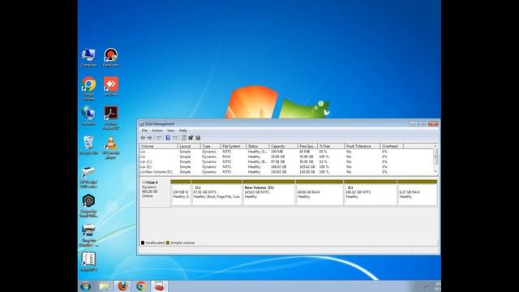Screen dimensions: 519x292
Task: Sort by the Overhead column header
Action: [391, 146]
